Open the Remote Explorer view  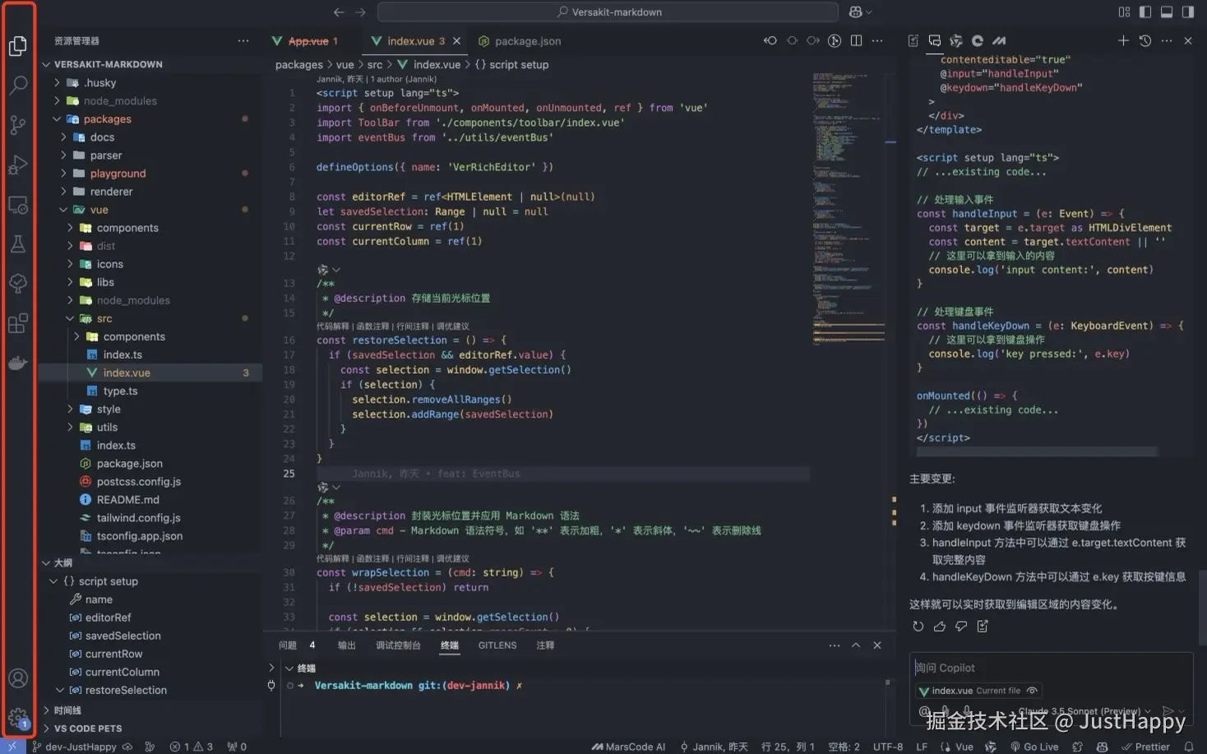pos(18,204)
